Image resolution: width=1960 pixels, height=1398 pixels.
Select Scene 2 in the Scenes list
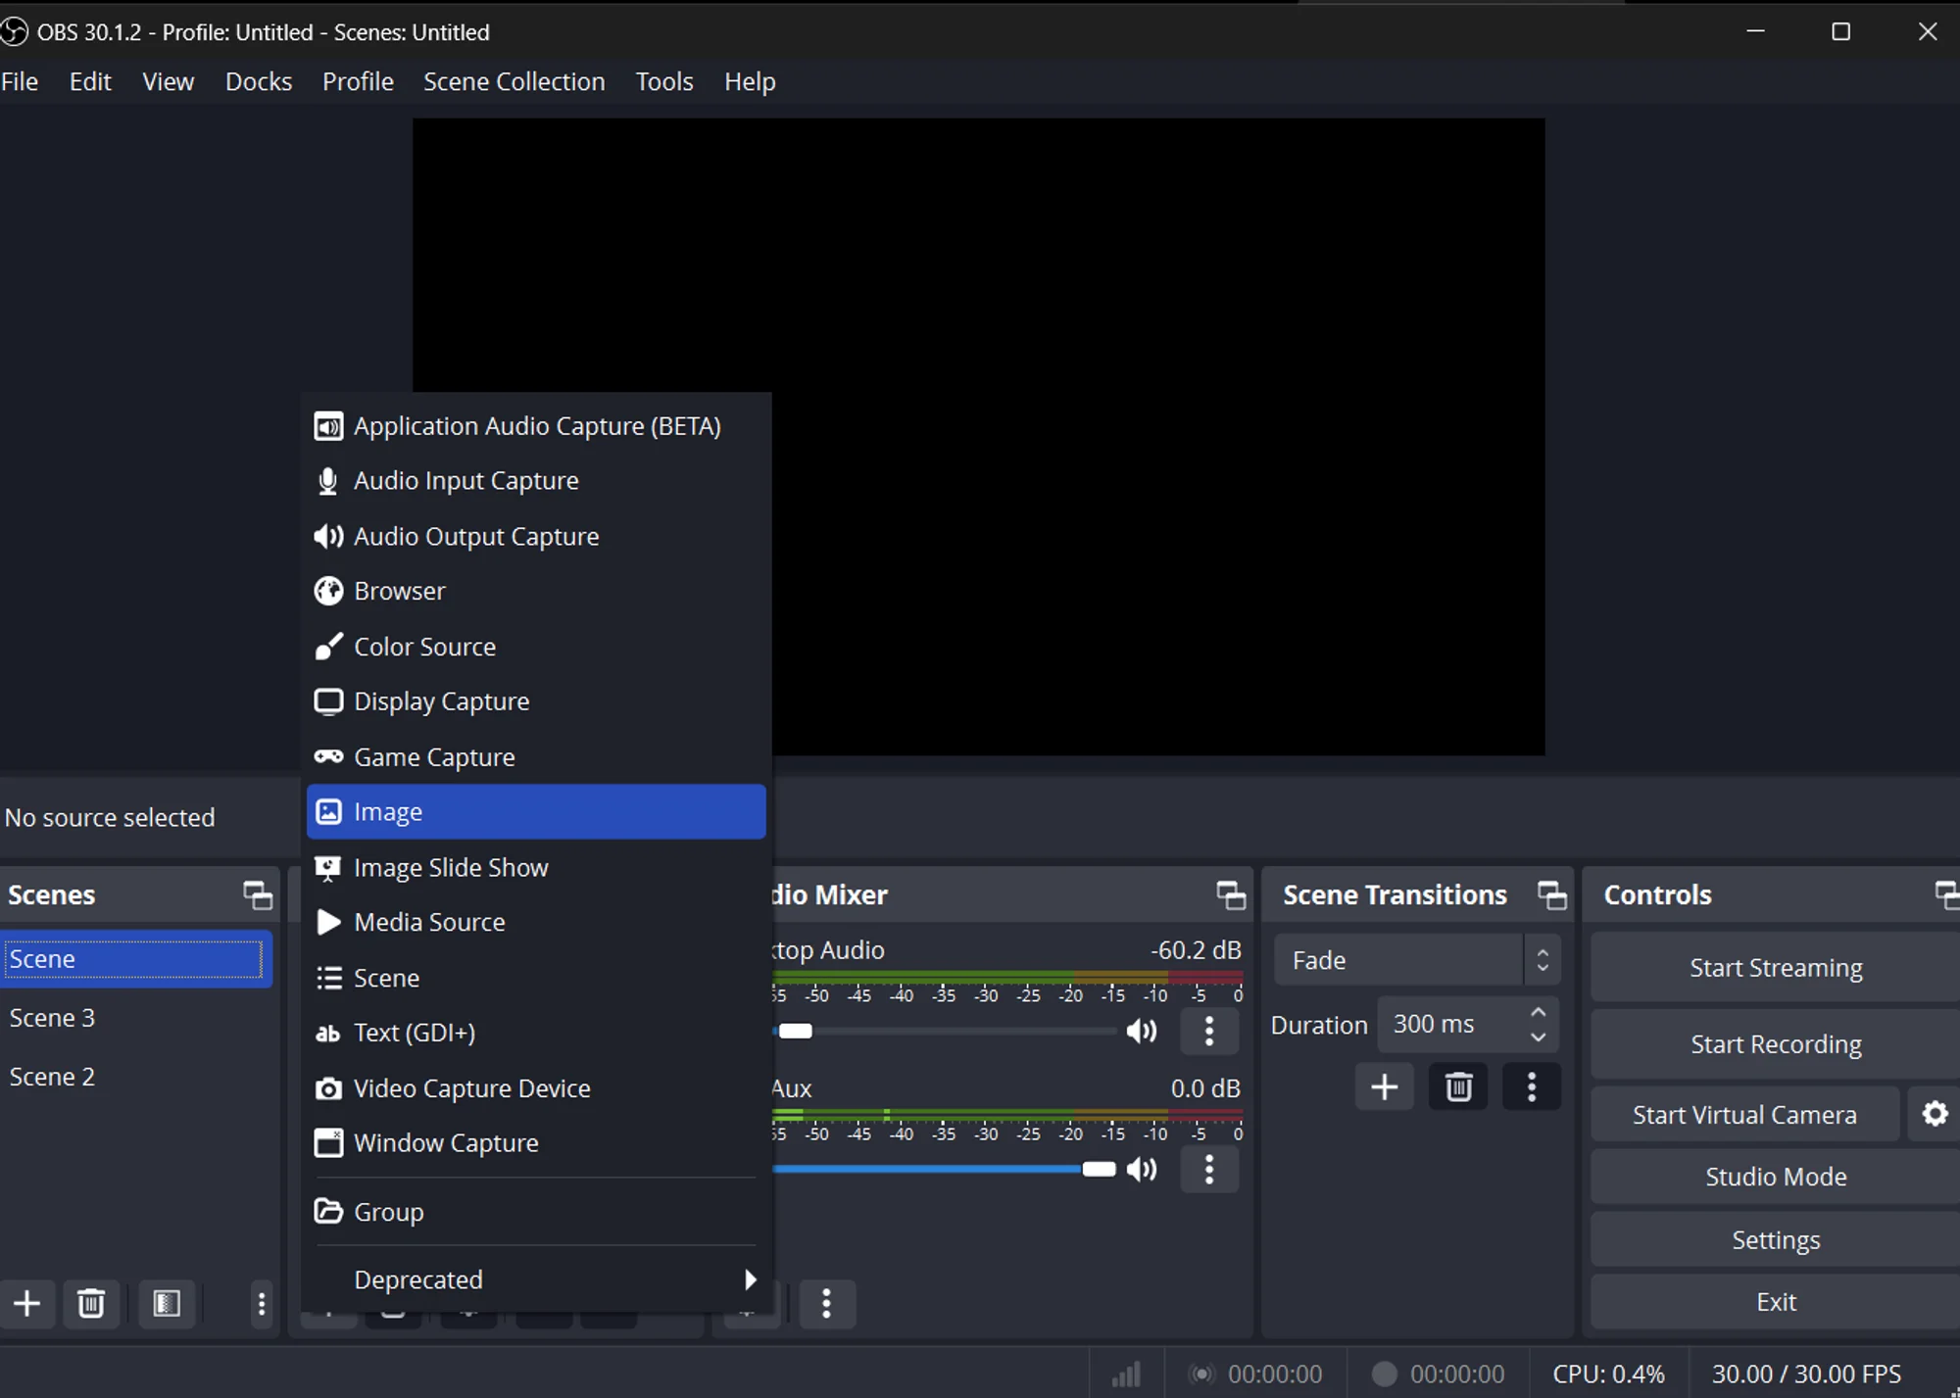pos(136,1077)
